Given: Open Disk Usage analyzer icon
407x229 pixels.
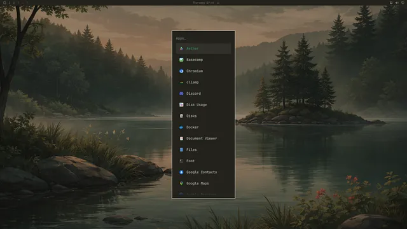Looking at the screenshot, I should tap(181, 104).
